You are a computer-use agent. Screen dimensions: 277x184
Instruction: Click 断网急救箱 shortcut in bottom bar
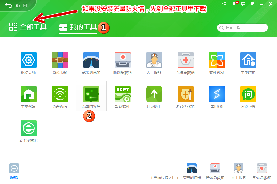point(215,168)
